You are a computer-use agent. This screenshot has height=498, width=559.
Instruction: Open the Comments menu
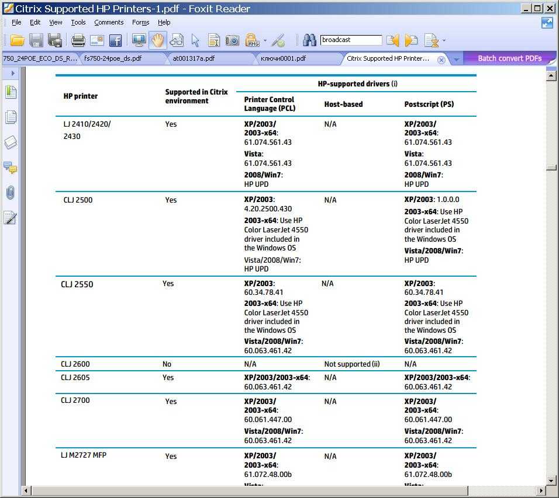(109, 22)
